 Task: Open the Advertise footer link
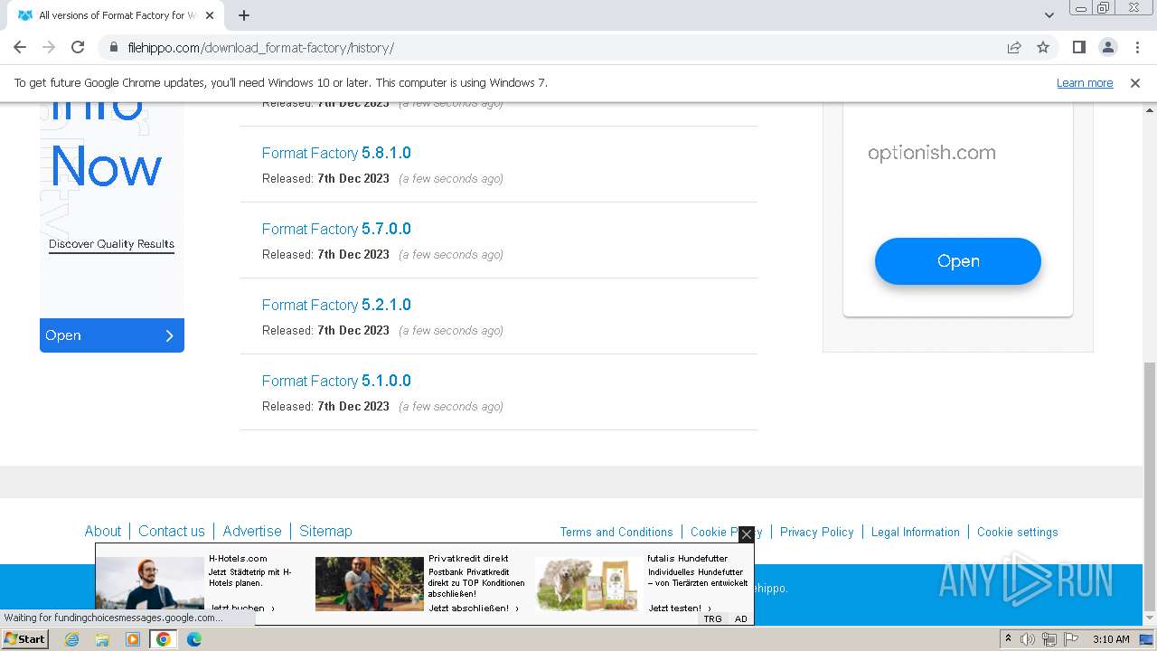click(x=252, y=532)
